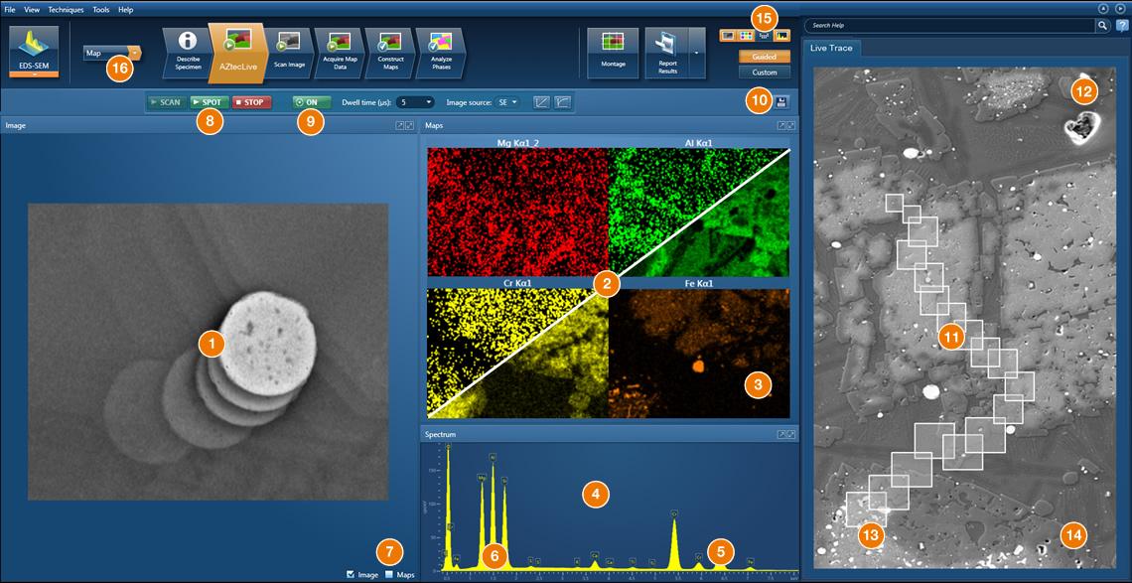The width and height of the screenshot is (1132, 583).
Task: Open the Dwell time dropdown
Action: coord(415,101)
